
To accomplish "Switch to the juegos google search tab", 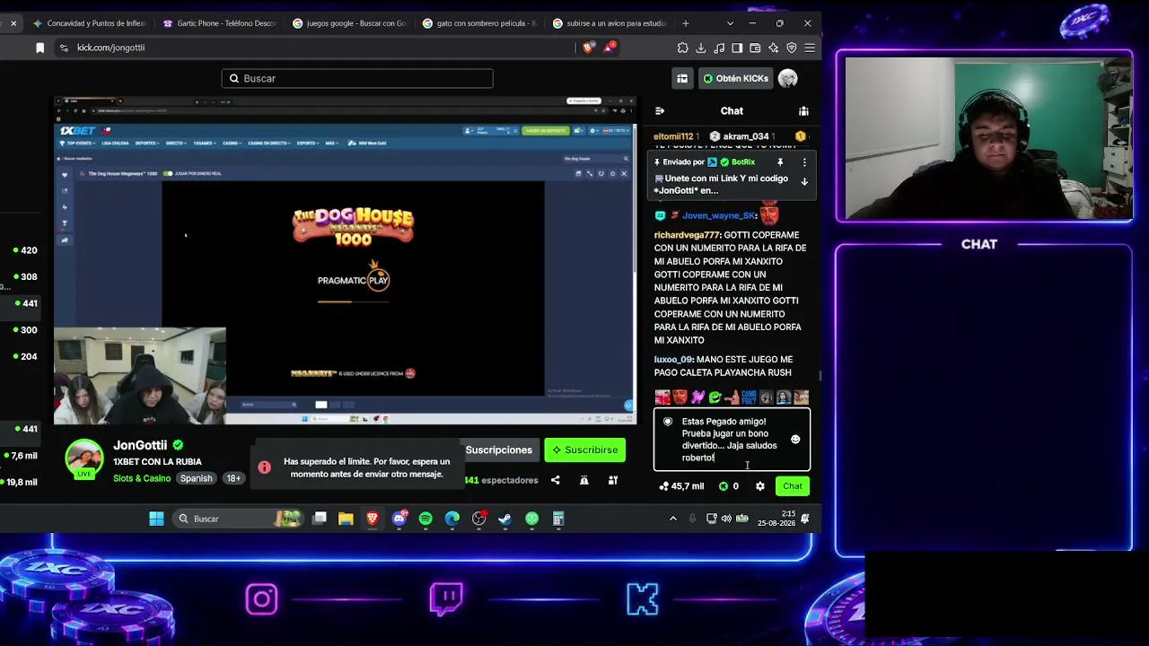I will tap(349, 23).
